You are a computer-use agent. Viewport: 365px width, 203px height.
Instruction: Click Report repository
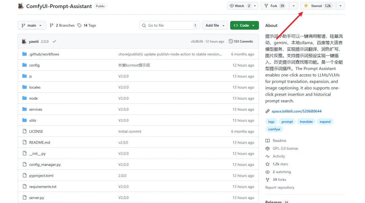pyautogui.click(x=279, y=187)
